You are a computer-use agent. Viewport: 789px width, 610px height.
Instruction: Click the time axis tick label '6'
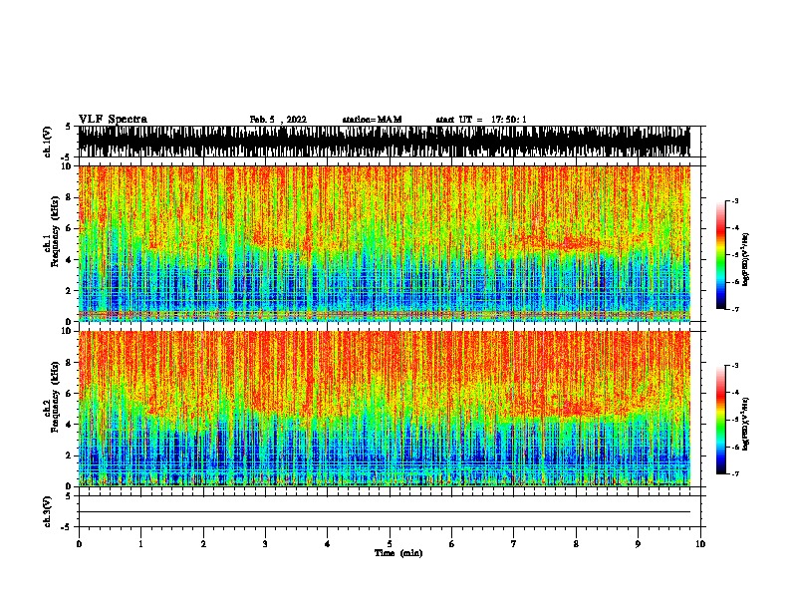pos(452,544)
